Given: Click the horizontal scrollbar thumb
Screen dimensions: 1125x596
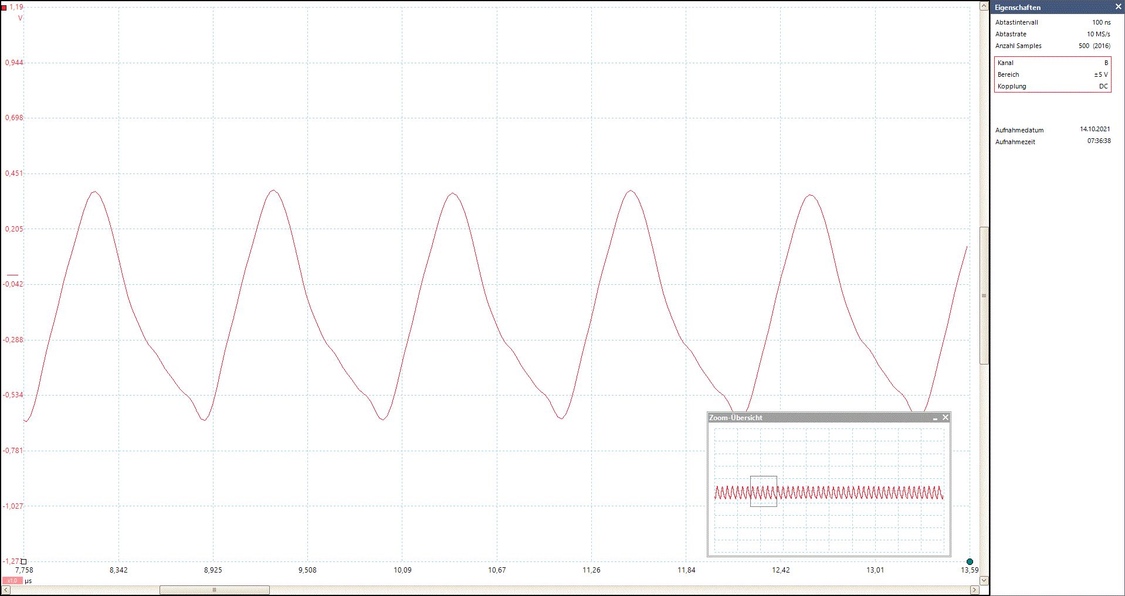Looking at the screenshot, I should pos(215,590).
